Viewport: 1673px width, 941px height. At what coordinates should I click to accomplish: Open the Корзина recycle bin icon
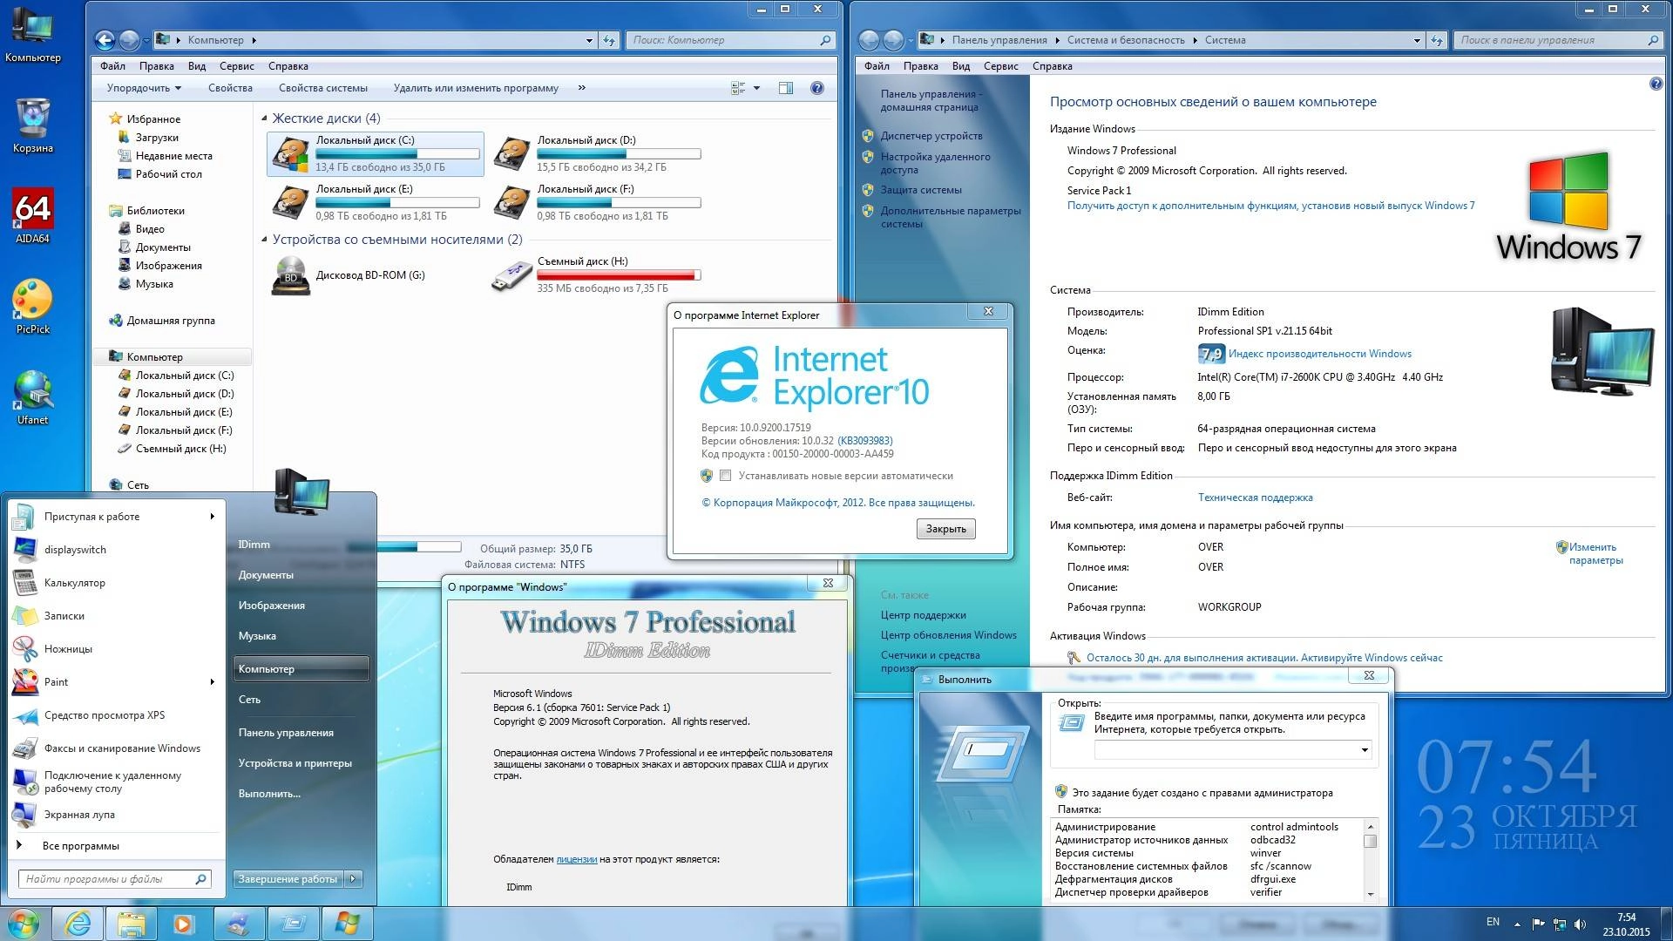(32, 125)
